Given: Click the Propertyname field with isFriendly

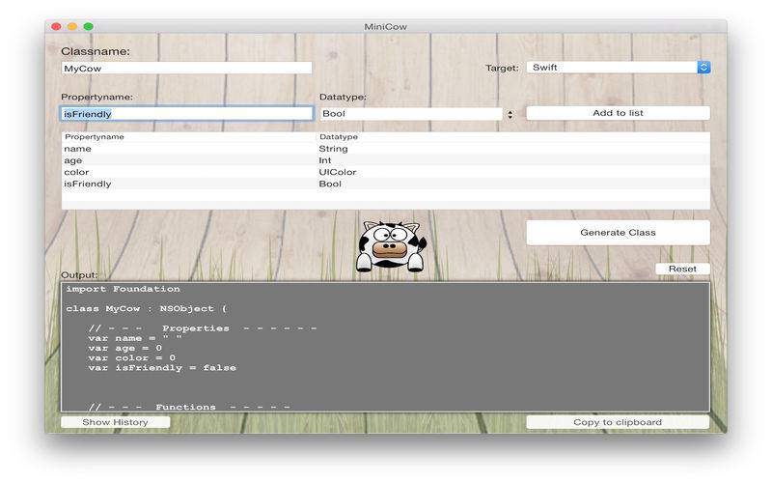Looking at the screenshot, I should pos(186,114).
